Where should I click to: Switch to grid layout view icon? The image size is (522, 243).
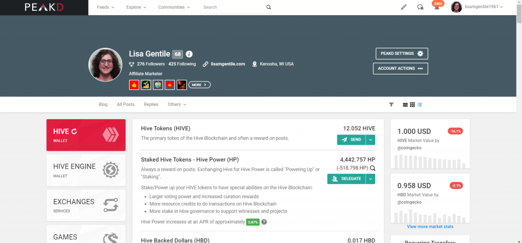point(412,104)
